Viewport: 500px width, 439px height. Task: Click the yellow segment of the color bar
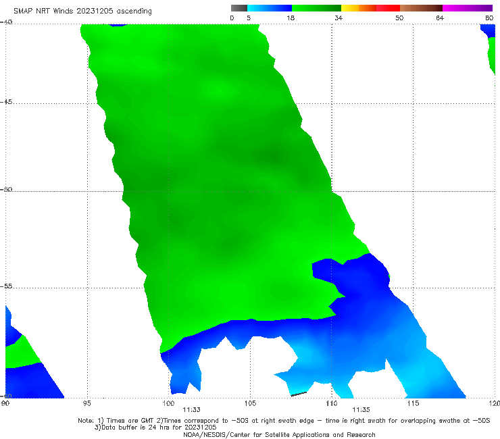[x=350, y=8]
